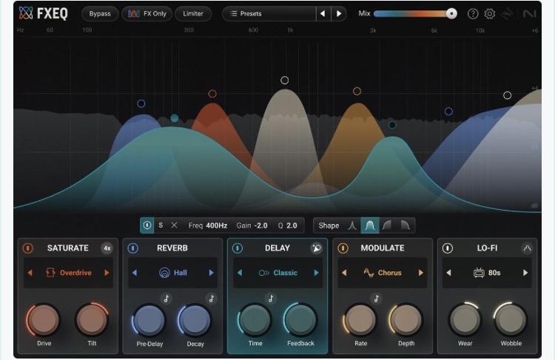Click the Delay ping-pong icon
This screenshot has height=360, width=555.
click(x=316, y=248)
